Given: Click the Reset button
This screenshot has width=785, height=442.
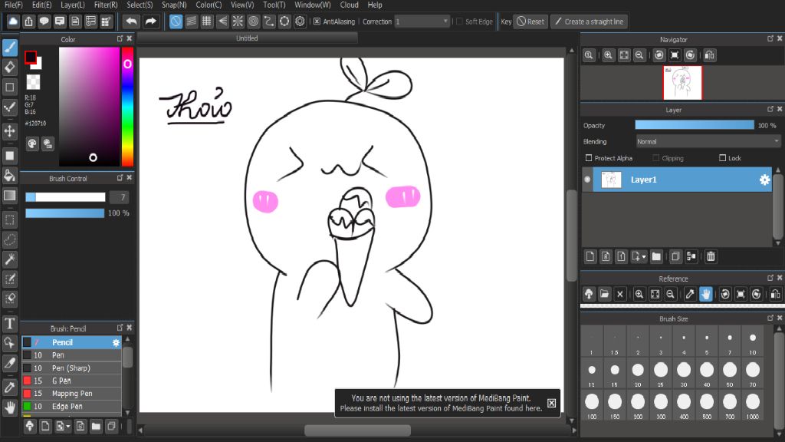Looking at the screenshot, I should click(x=530, y=21).
